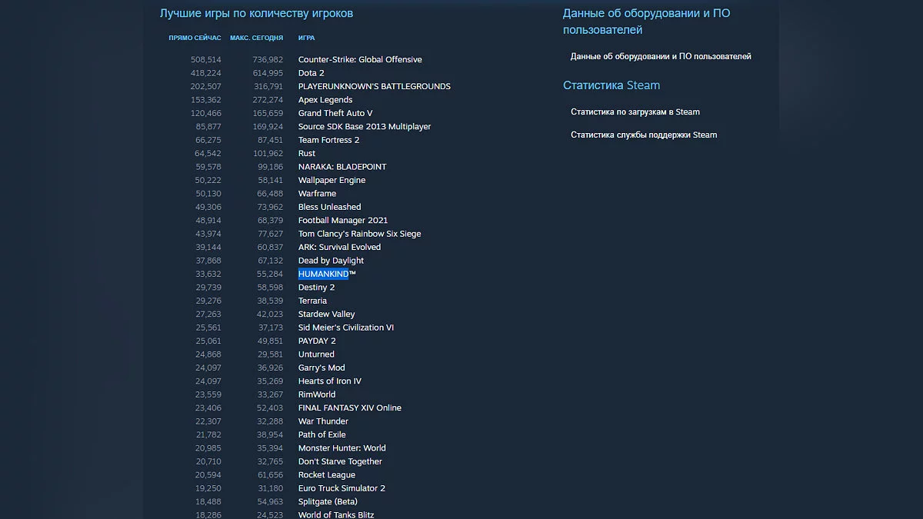Open 'Статистика по загрузкам в Steam' link
Screen dimensions: 923x519
(x=635, y=112)
